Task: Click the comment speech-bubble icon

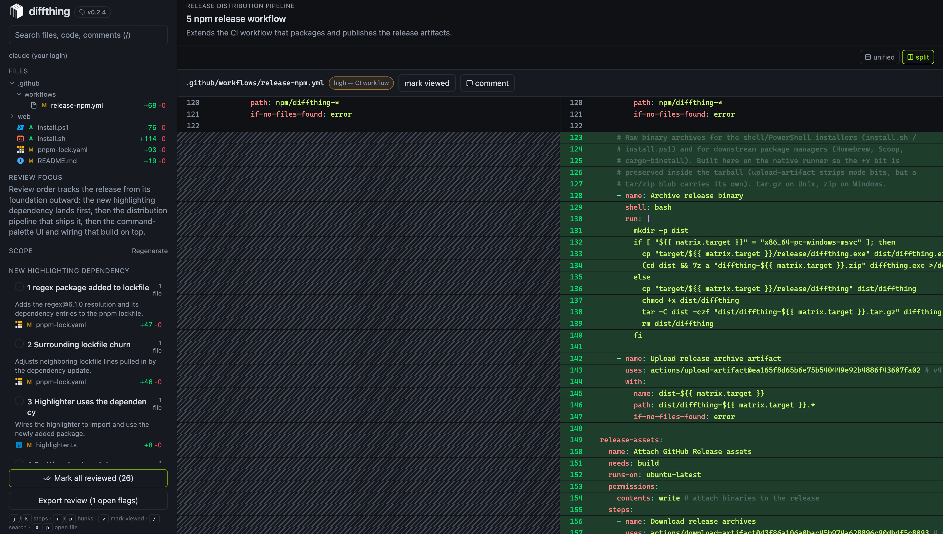Action: pyautogui.click(x=469, y=83)
